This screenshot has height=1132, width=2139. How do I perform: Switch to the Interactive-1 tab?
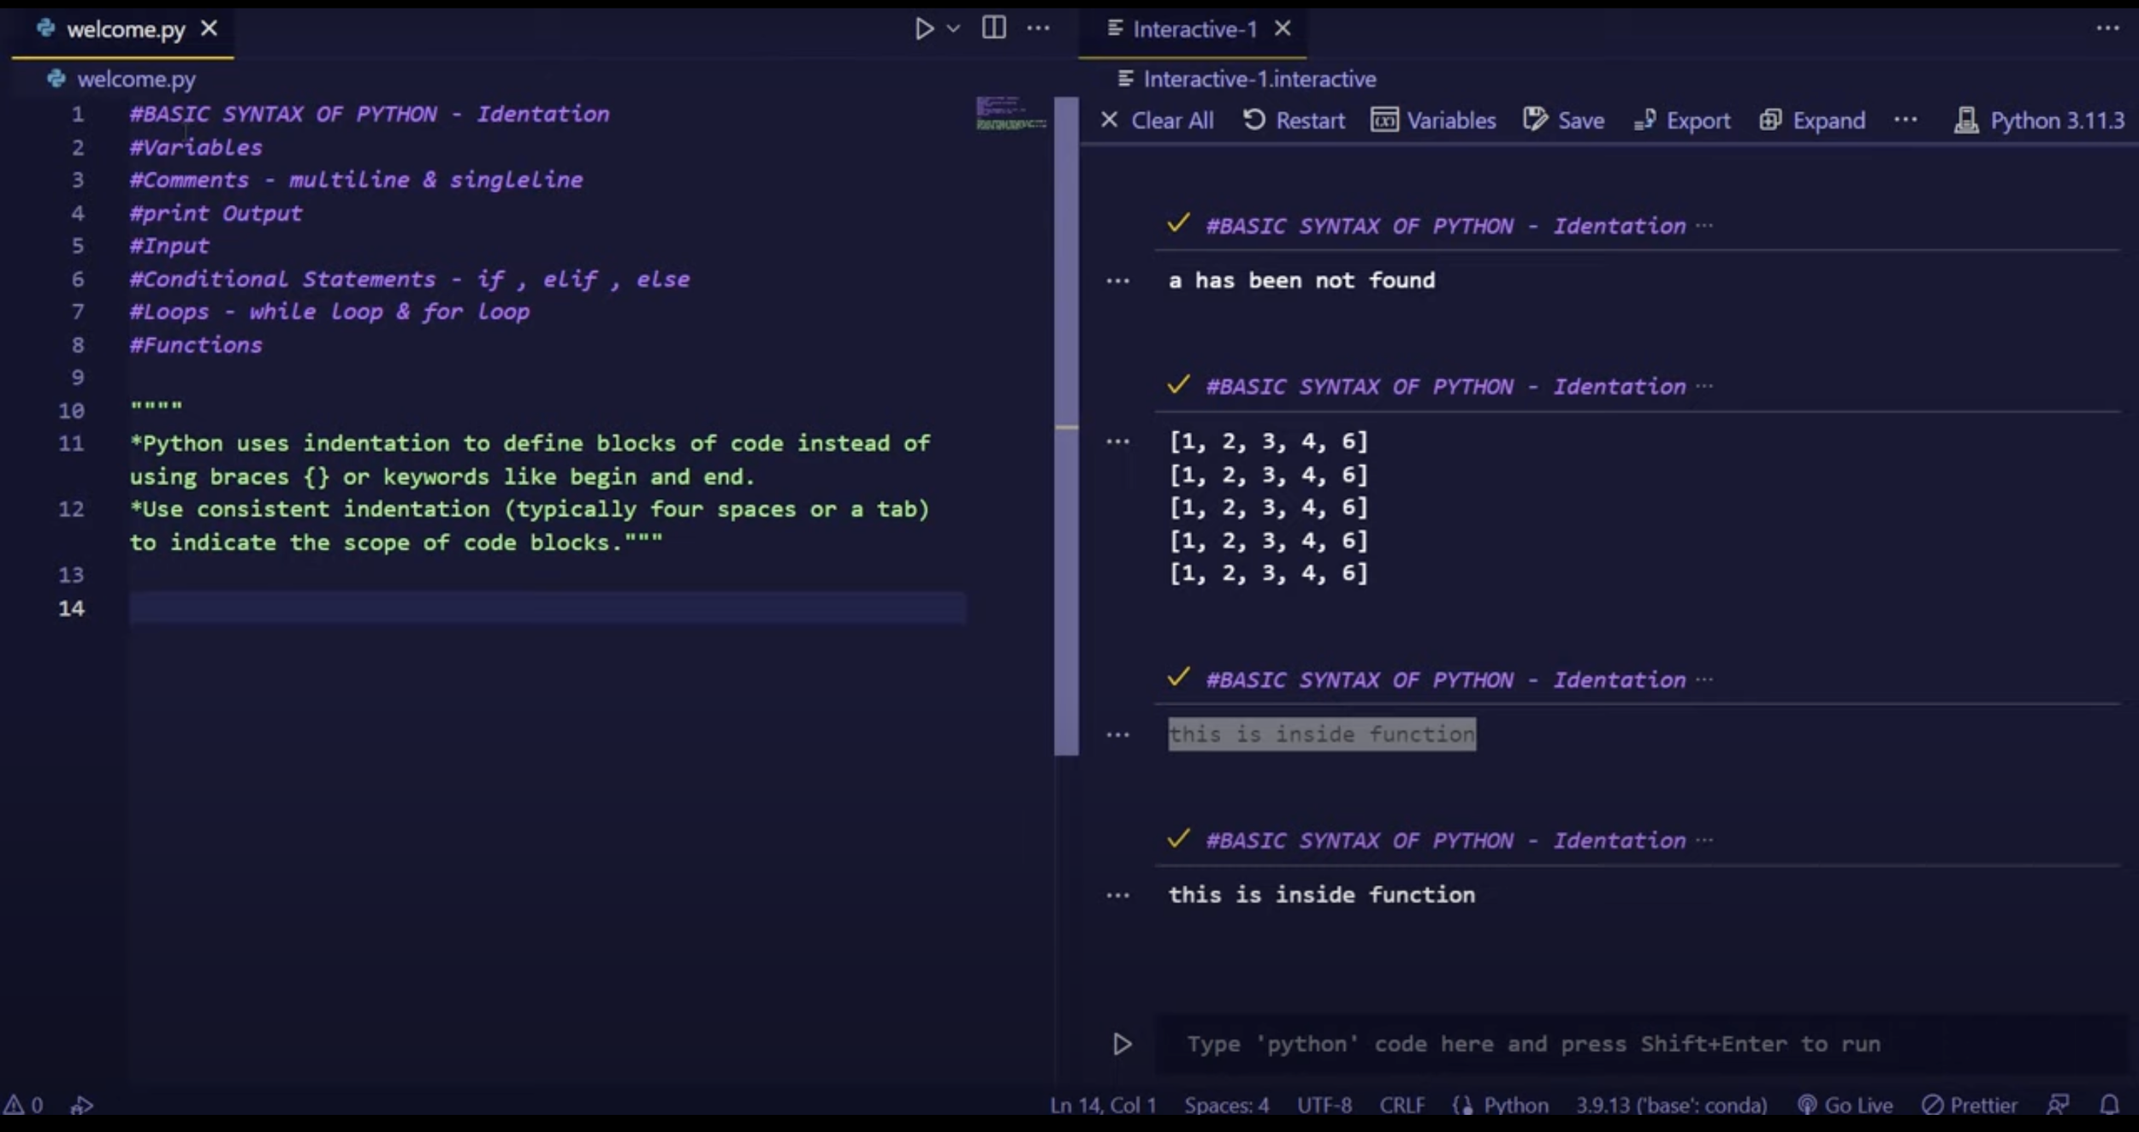(1193, 28)
